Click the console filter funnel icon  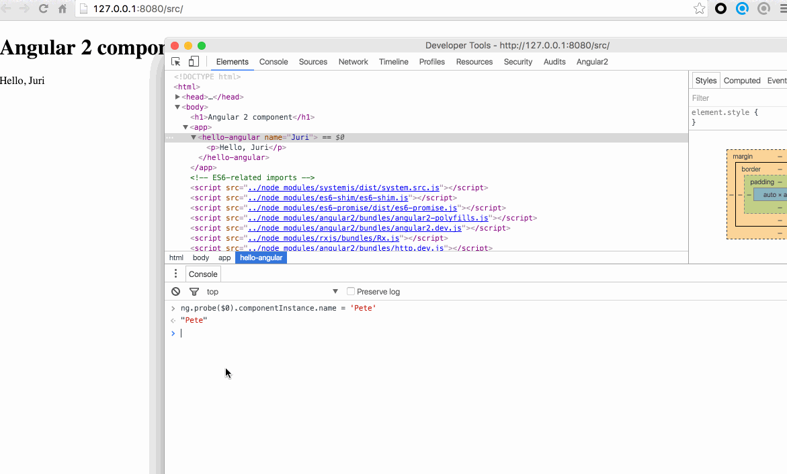(194, 292)
